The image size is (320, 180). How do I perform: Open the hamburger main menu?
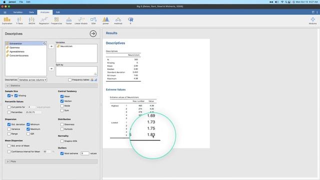coord(5,12)
